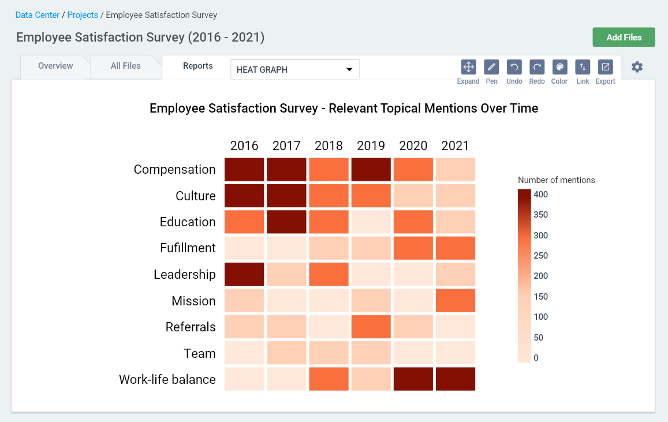Screen dimensions: 668x422
Task: Select the Pen tool
Action: point(491,67)
